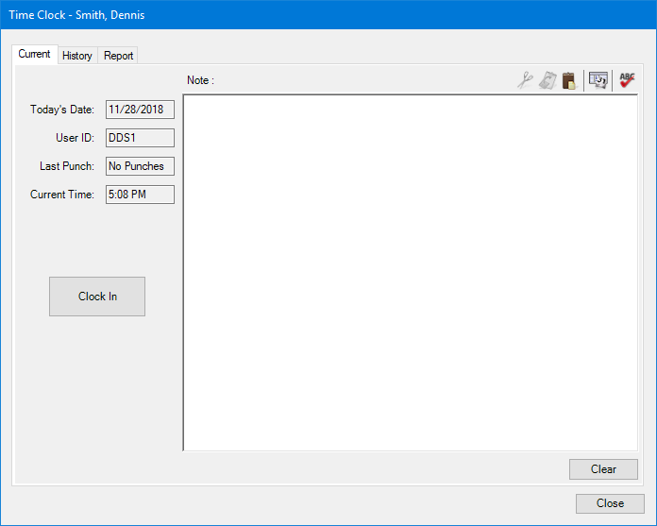Select the User ID field containing DDS1
The width and height of the screenshot is (657, 526).
[x=140, y=138]
